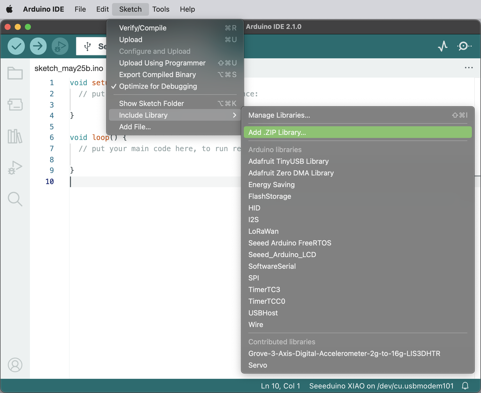Select FlashStorage library
481x393 pixels.
[358, 196]
